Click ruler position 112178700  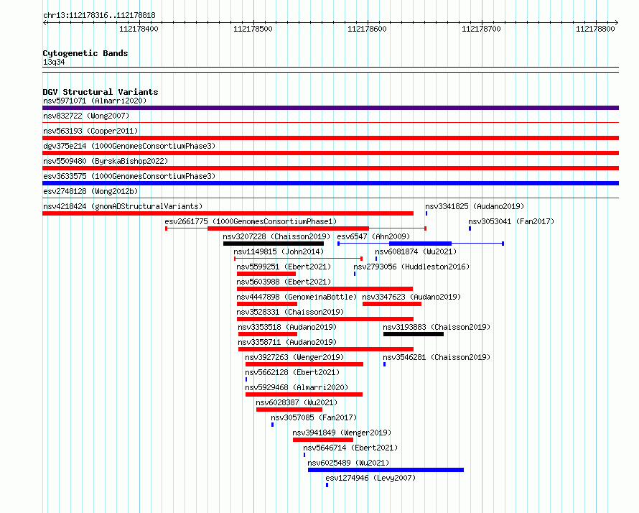481,29
